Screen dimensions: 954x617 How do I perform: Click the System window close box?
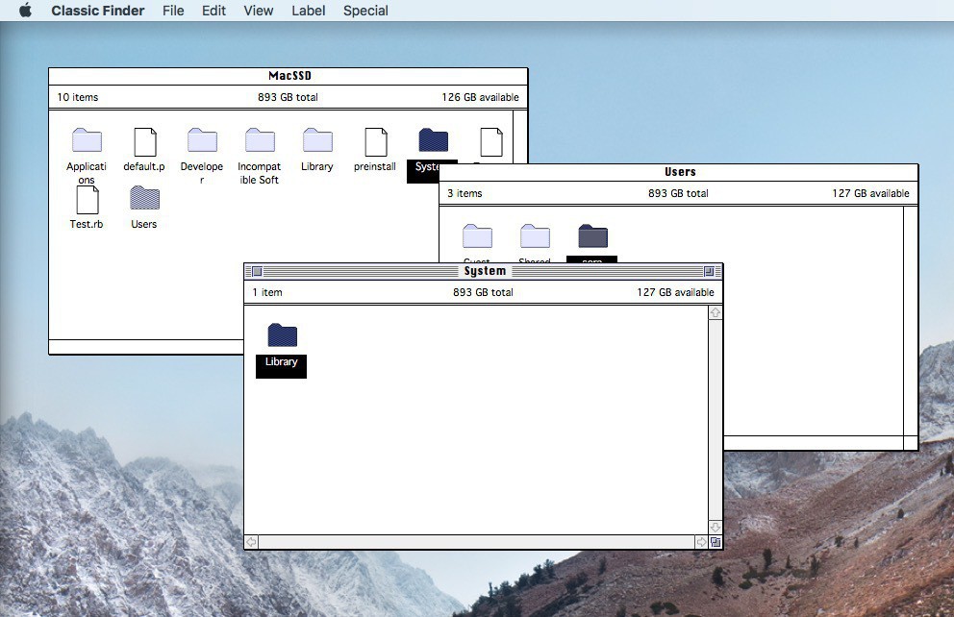(257, 272)
